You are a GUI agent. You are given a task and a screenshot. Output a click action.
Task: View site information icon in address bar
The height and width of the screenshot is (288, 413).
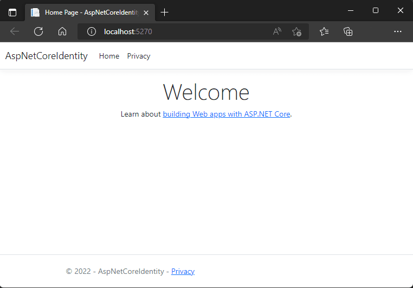[92, 31]
